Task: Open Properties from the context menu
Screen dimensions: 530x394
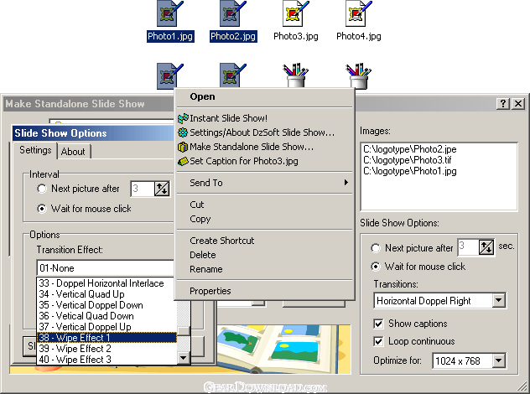Action: pos(265,291)
